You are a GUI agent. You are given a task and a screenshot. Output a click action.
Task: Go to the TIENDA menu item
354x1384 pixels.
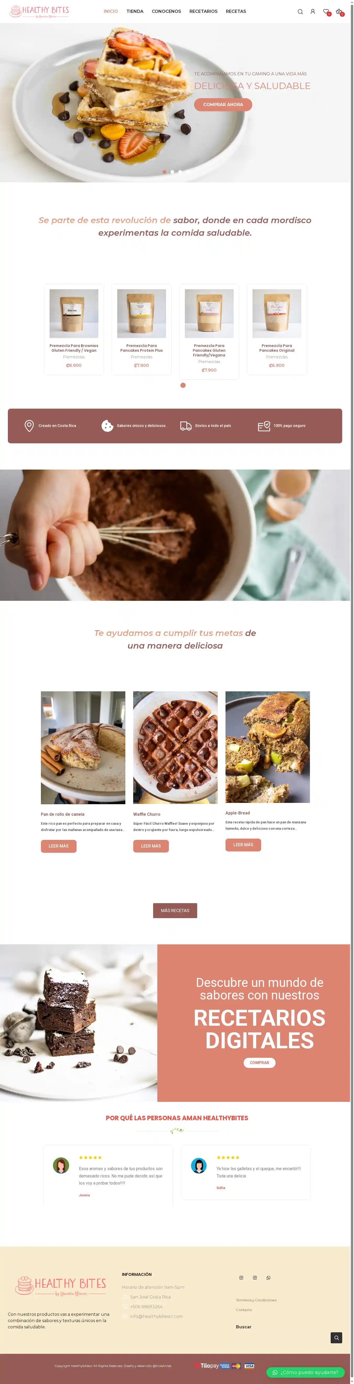click(x=135, y=11)
